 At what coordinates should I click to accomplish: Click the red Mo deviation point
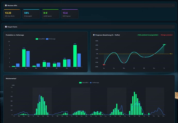tap(124, 63)
